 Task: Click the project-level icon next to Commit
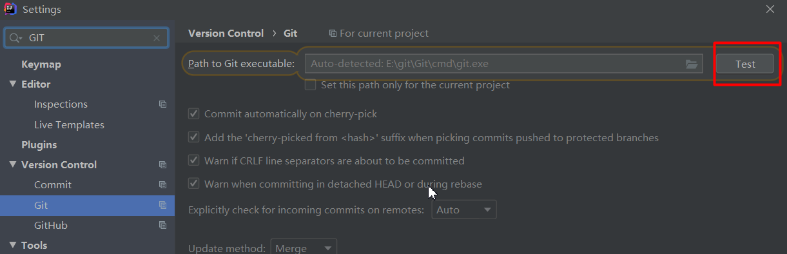pyautogui.click(x=162, y=185)
